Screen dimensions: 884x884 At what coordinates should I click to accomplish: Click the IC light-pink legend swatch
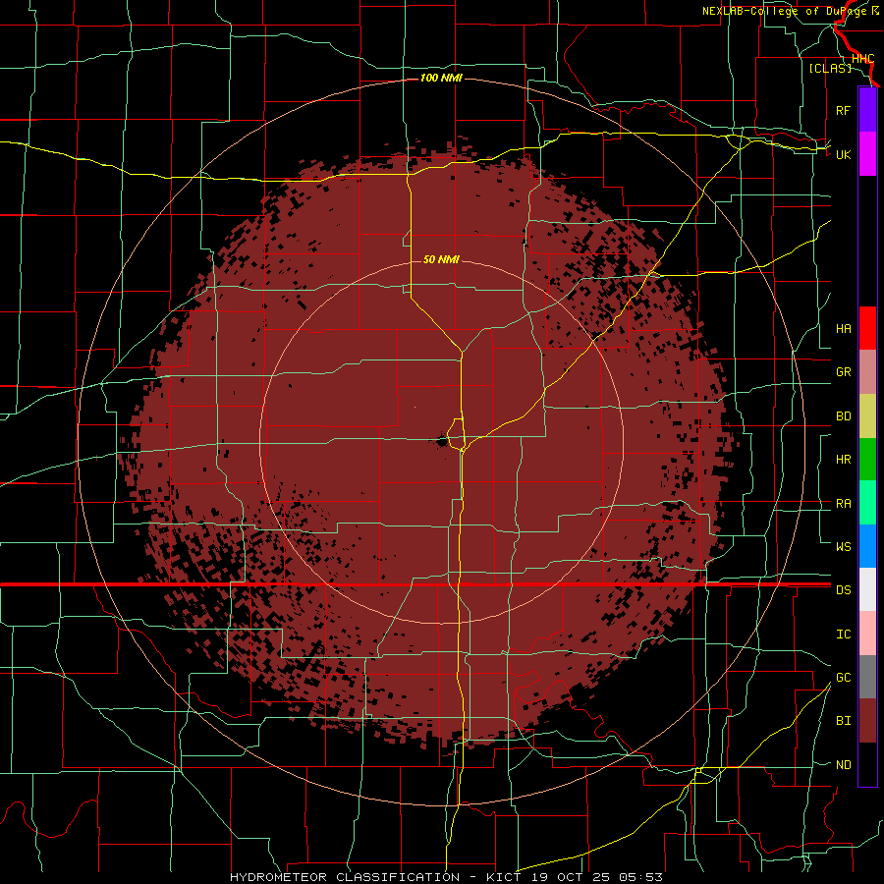pyautogui.click(x=867, y=634)
